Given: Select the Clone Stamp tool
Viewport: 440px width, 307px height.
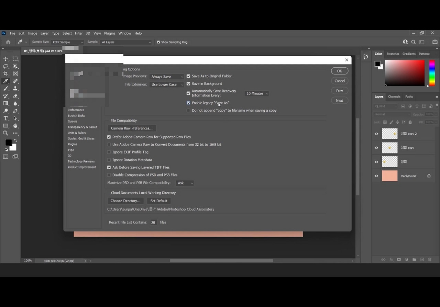Looking at the screenshot, I should point(15,89).
